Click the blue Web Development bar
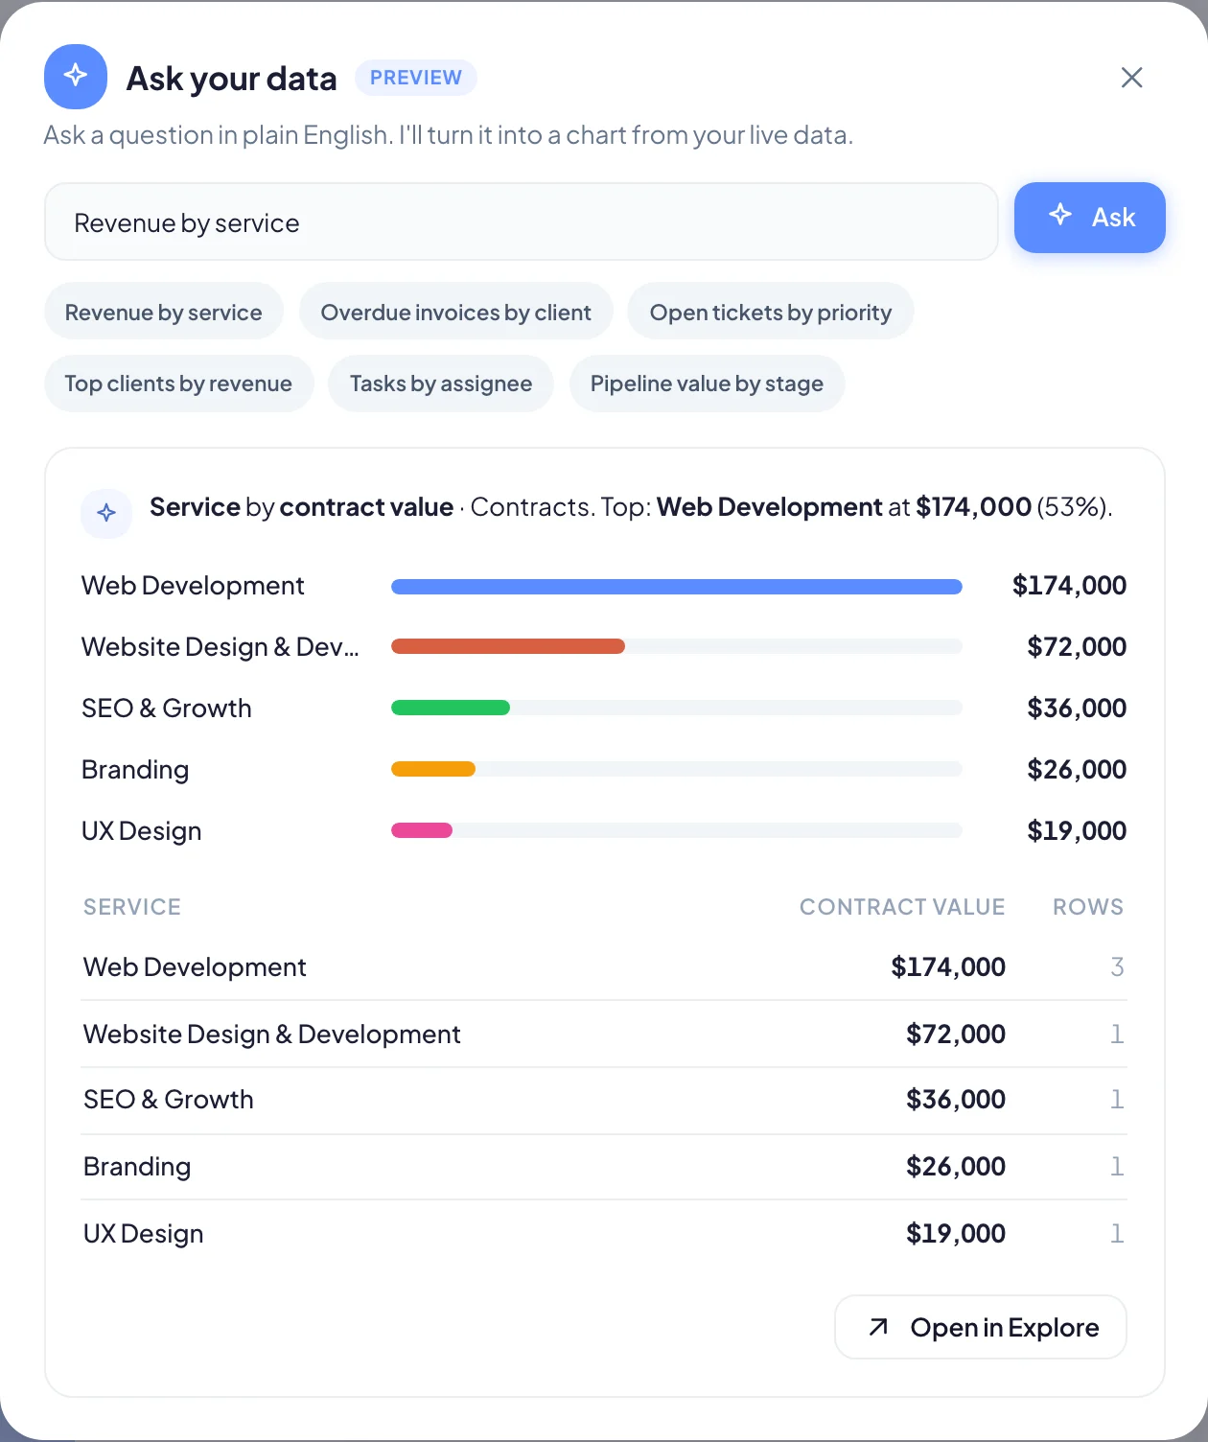 [x=677, y=587]
